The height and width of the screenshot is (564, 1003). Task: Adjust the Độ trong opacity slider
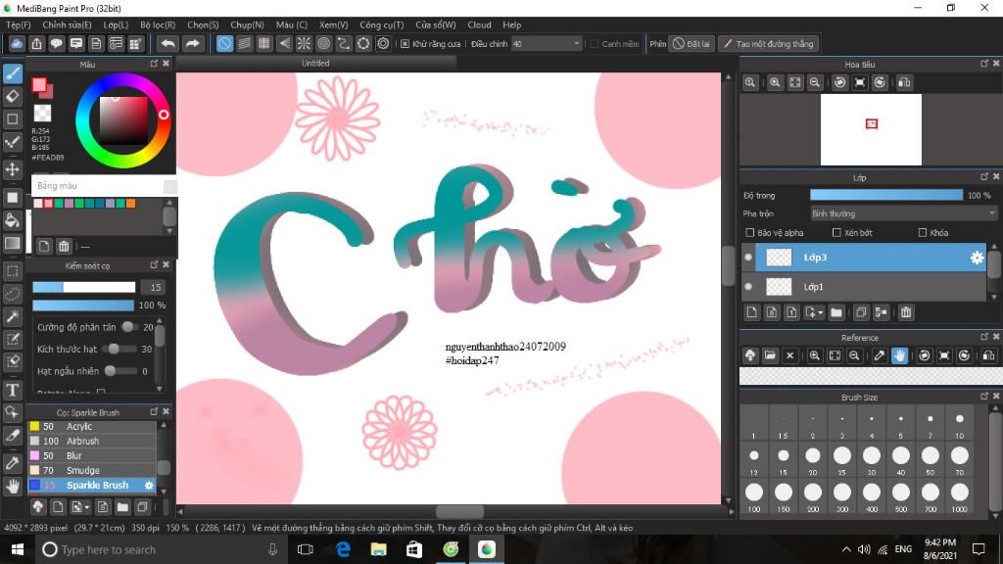[885, 195]
